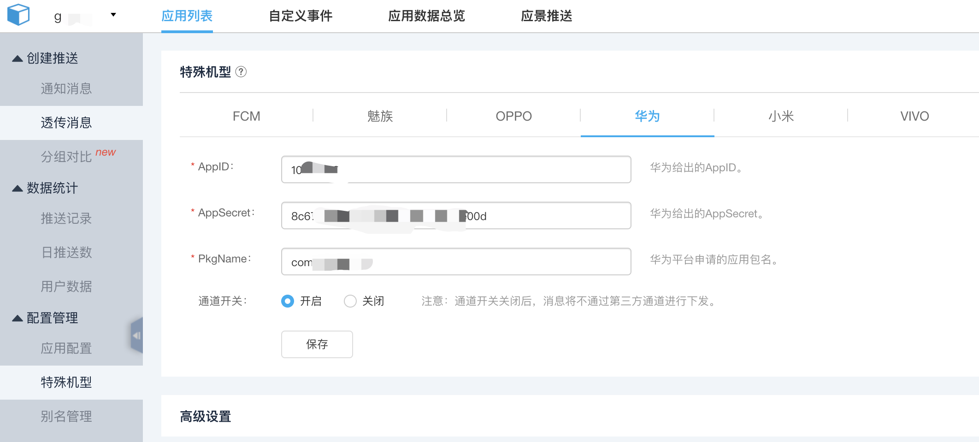The height and width of the screenshot is (442, 979).
Task: Click the AppSecret input field
Action: pyautogui.click(x=455, y=215)
